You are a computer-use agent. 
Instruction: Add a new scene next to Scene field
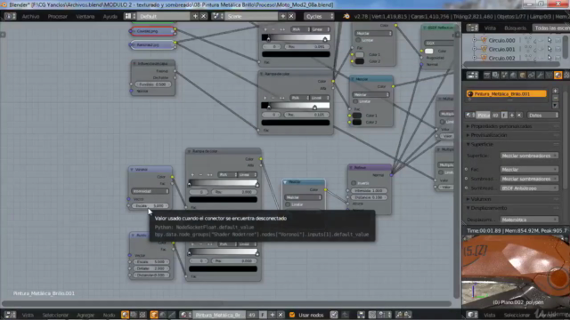tap(283, 16)
